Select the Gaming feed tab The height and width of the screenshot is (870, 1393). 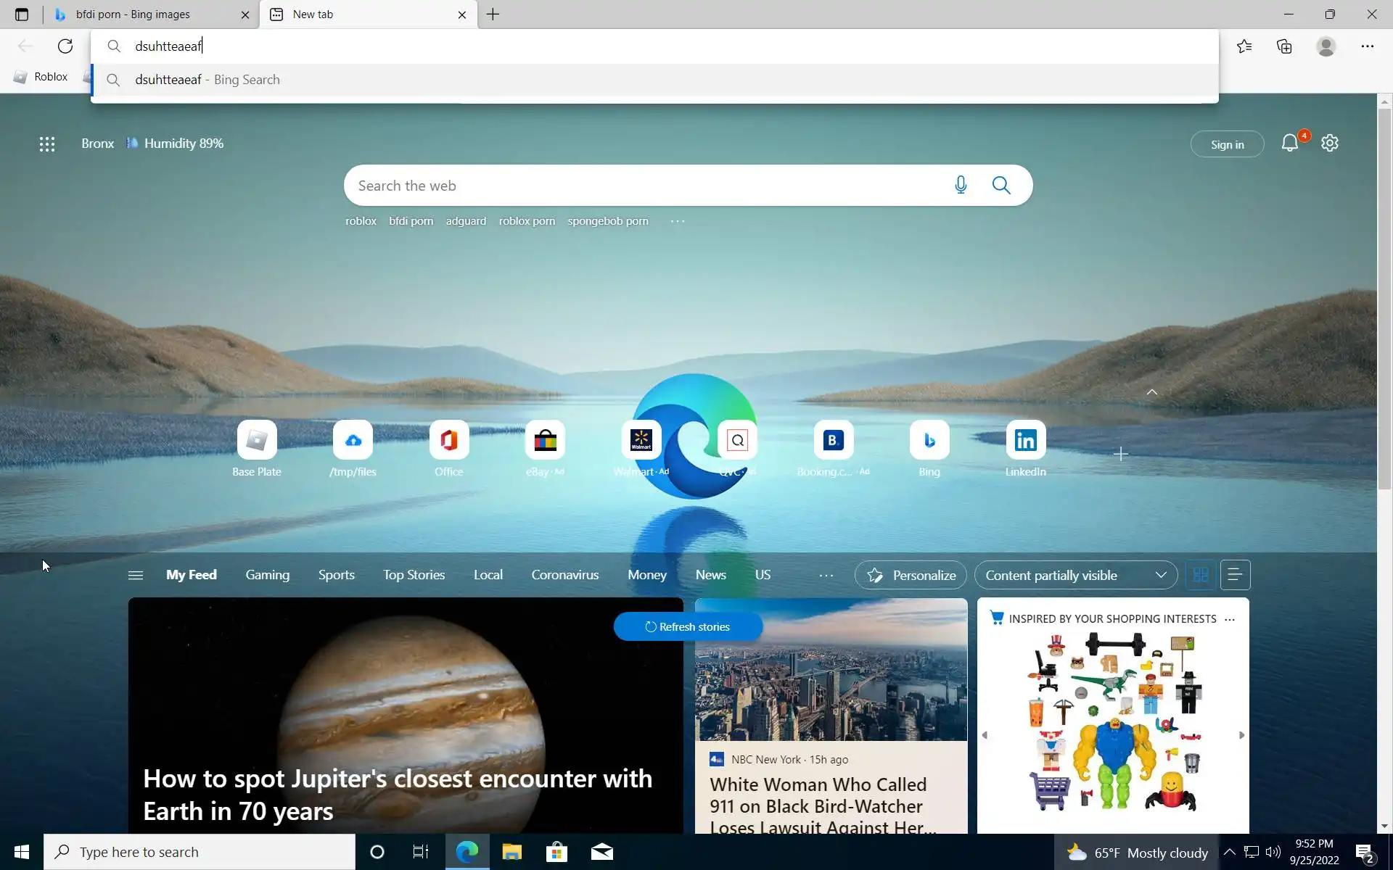(267, 575)
